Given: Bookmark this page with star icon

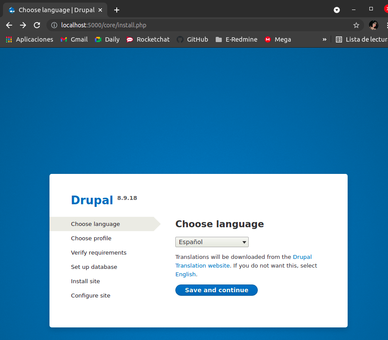Looking at the screenshot, I should click(356, 25).
